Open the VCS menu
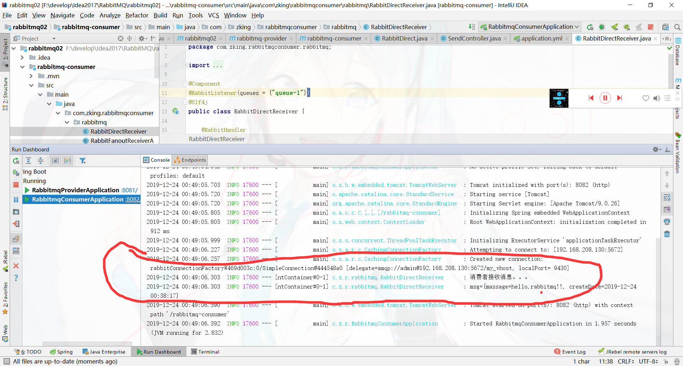This screenshot has width=683, height=366. tap(213, 15)
